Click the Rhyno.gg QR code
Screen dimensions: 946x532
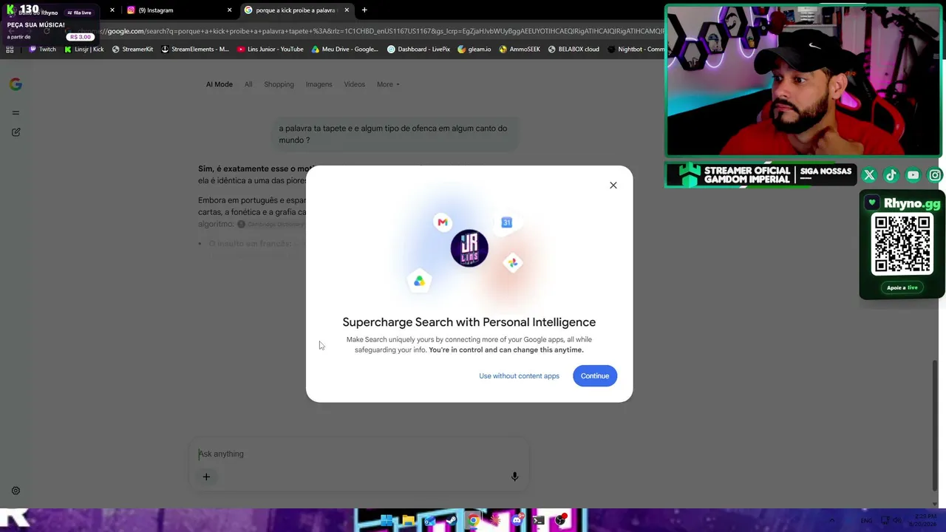pos(902,245)
